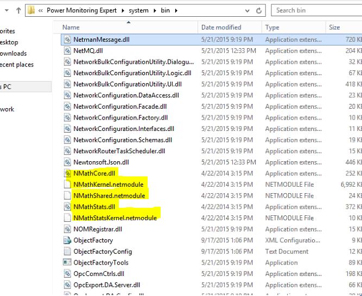The height and width of the screenshot is (296, 362).
Task: Click the NetMQ.dll file icon
Action: point(67,51)
